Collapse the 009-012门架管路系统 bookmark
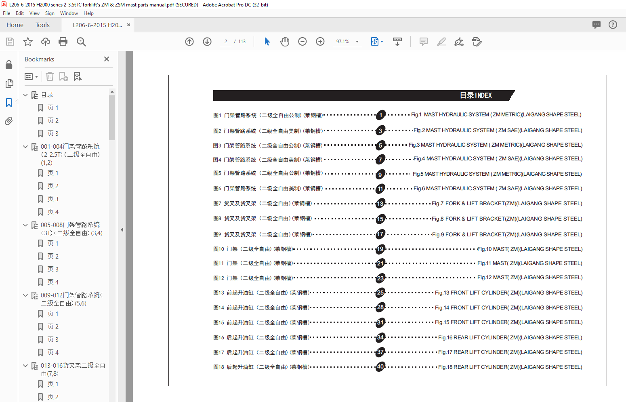The width and height of the screenshot is (626, 402). [25, 295]
